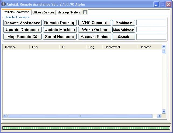
Task: Click the horizontal scrollbar right arrow
Action: click(159, 116)
